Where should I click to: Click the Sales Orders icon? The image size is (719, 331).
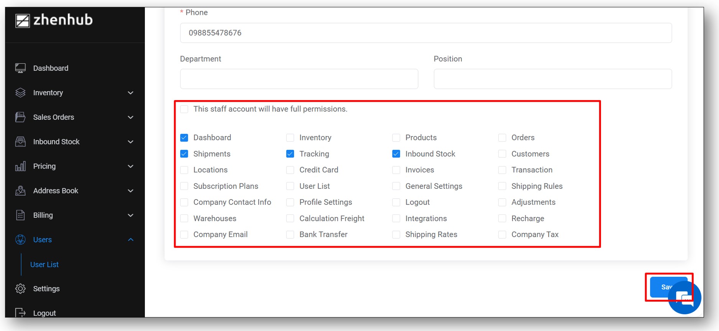click(20, 117)
